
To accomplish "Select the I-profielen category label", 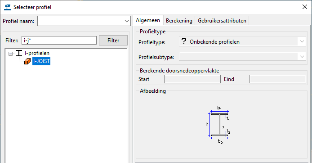I will pyautogui.click(x=37, y=53).
